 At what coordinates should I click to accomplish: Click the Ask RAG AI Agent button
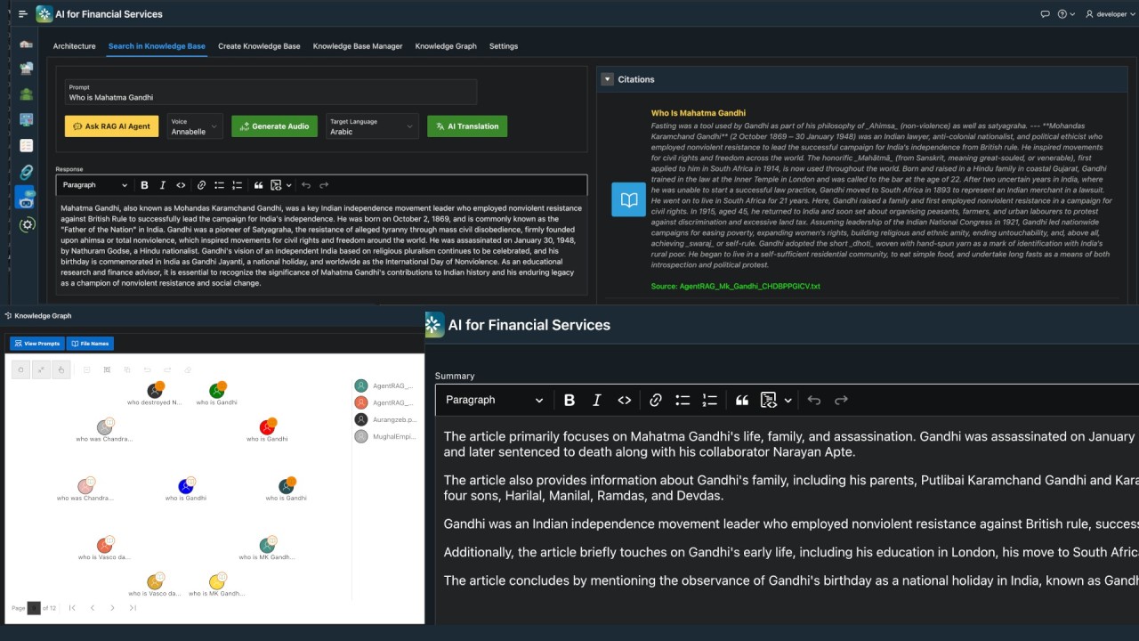pyautogui.click(x=111, y=126)
